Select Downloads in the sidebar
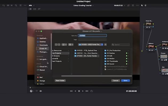The image size is (168, 106). 43,45
